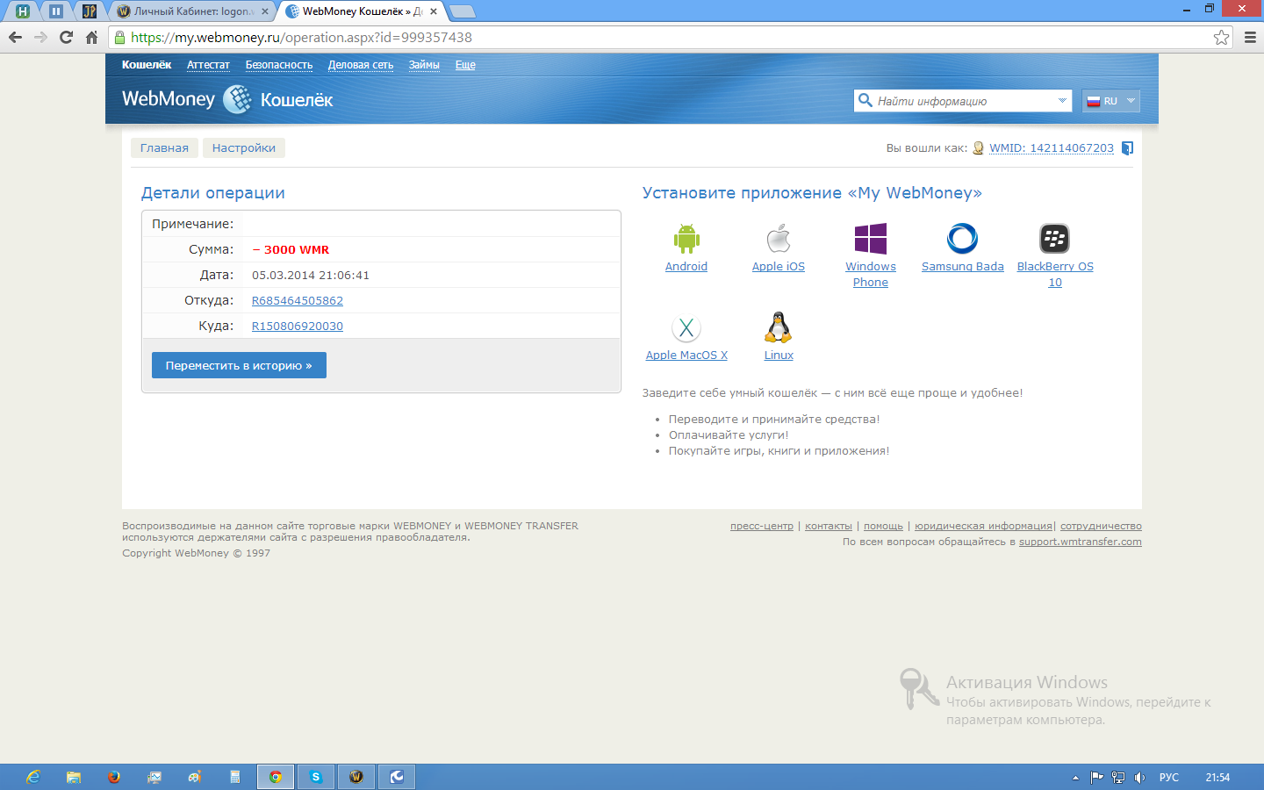Show hidden tray icons arrow

tap(1075, 778)
